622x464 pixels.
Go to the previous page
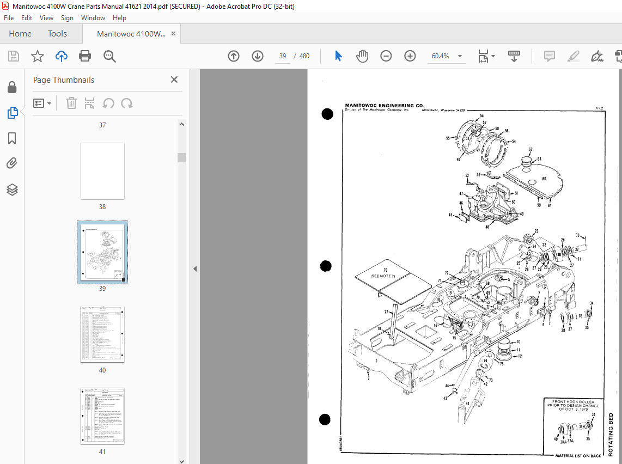pos(233,56)
